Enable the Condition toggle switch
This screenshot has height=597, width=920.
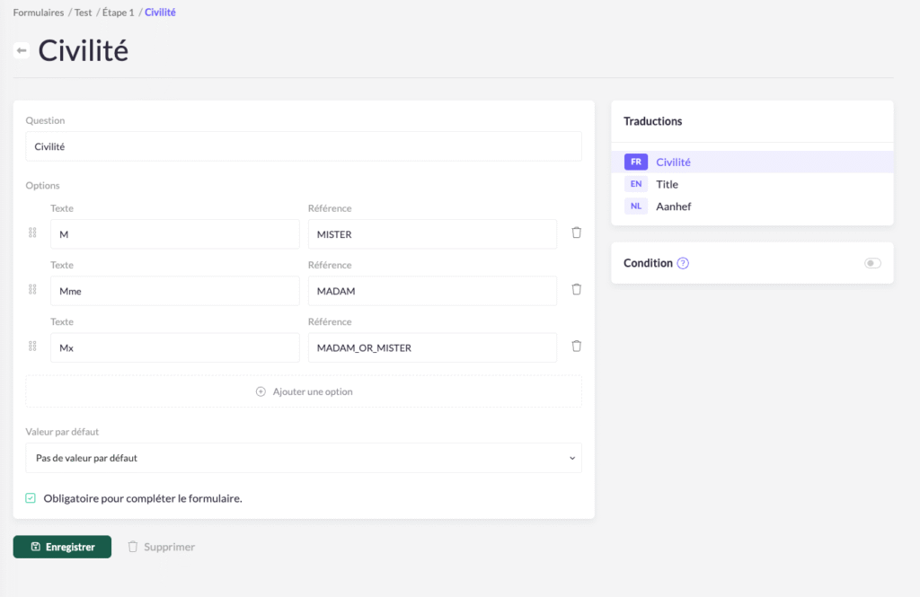(871, 263)
